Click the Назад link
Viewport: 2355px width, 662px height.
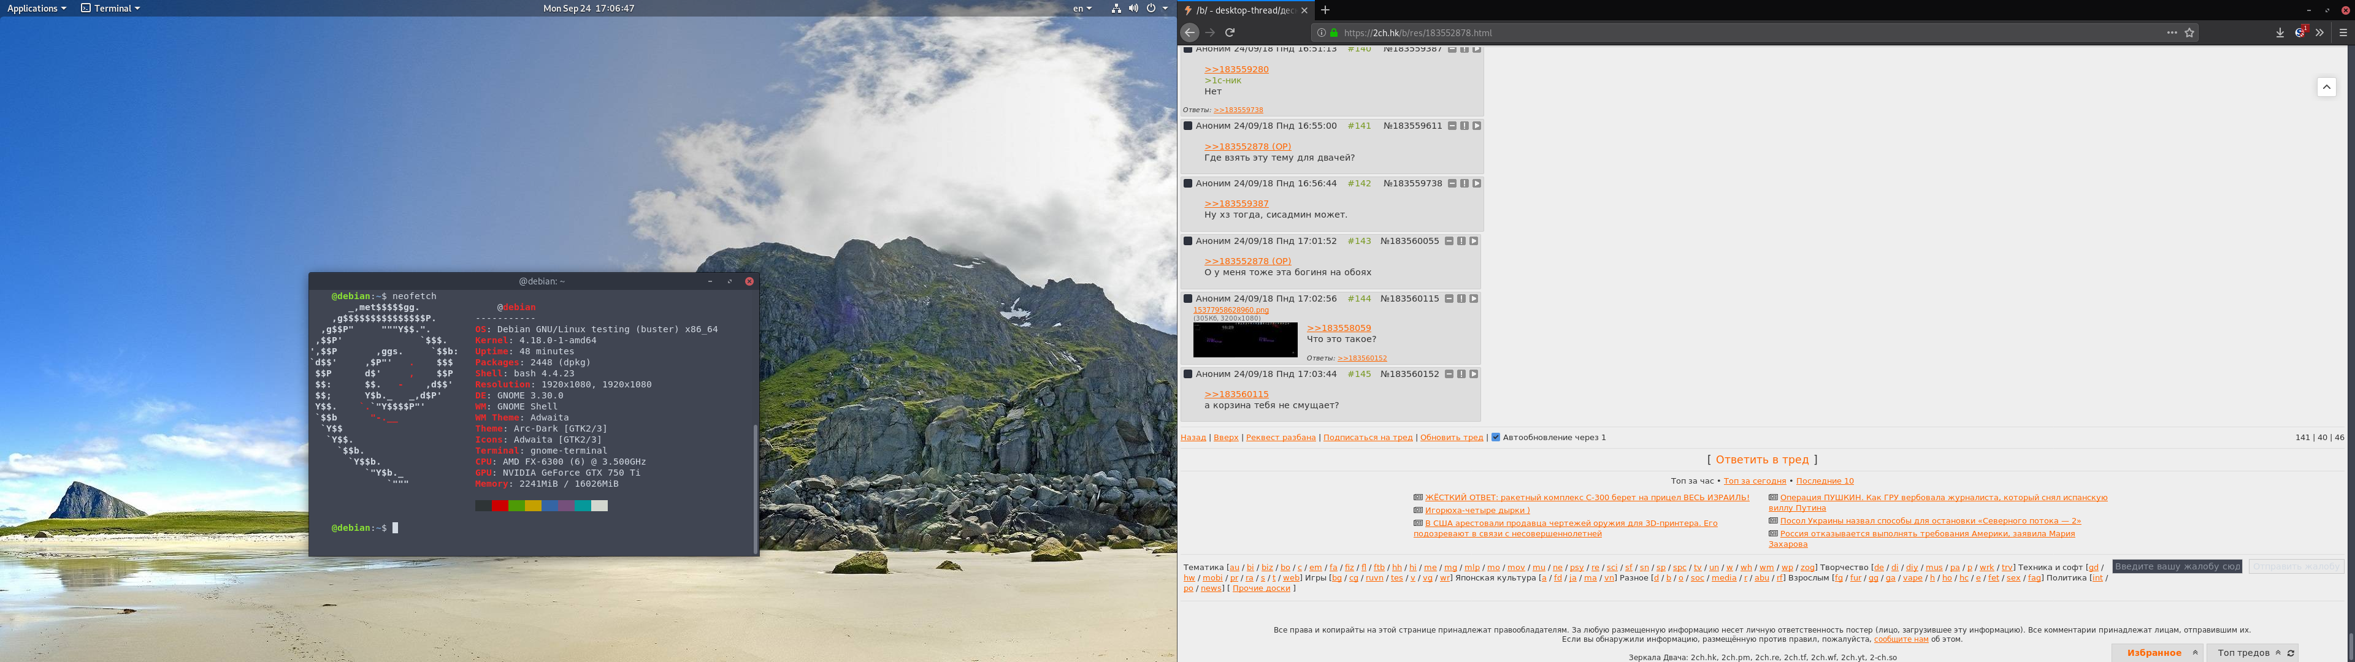(1193, 437)
